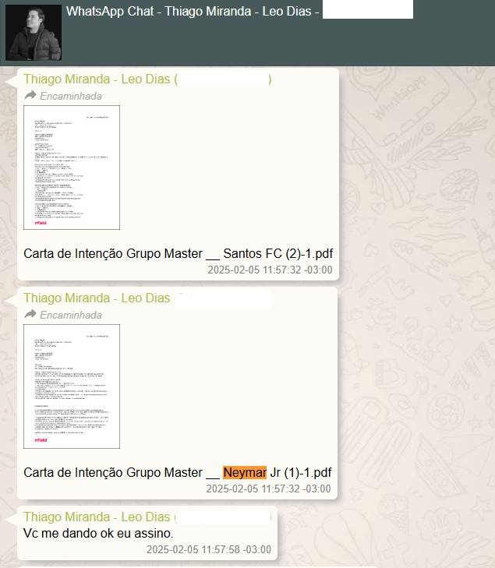
Task: Select the message 'Vc me dando ok eu assino.'
Action: [x=98, y=533]
